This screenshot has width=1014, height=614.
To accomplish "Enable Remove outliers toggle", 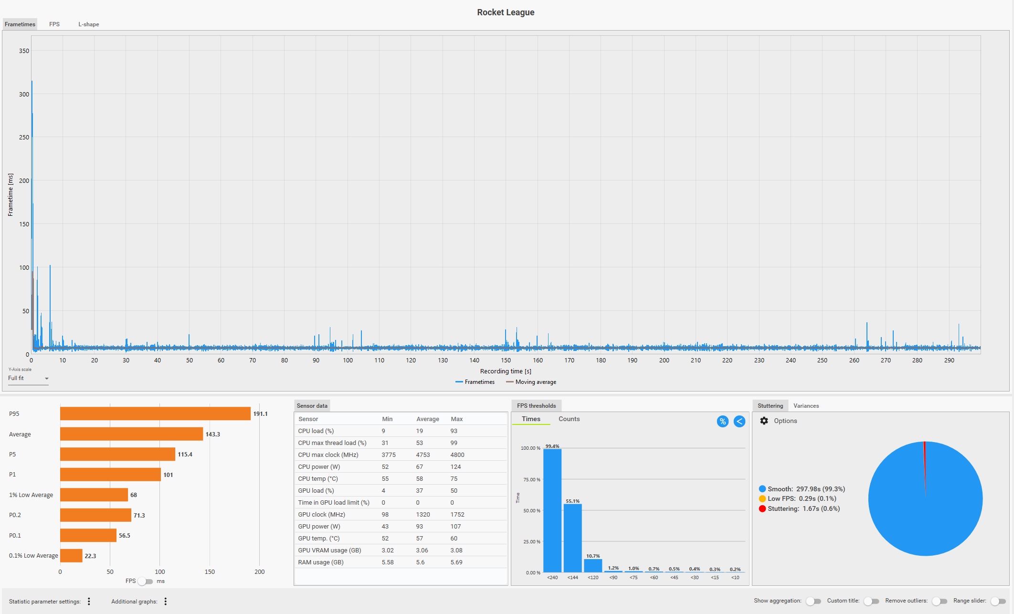I will coord(939,601).
